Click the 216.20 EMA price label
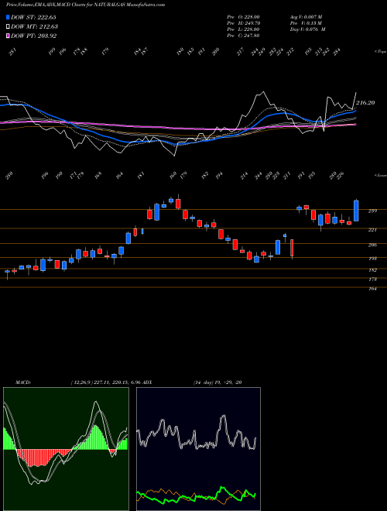 coord(365,103)
